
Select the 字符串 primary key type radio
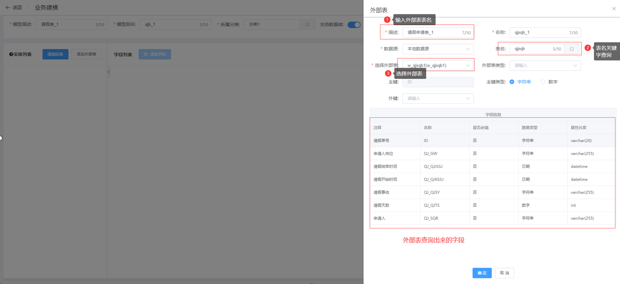[512, 82]
